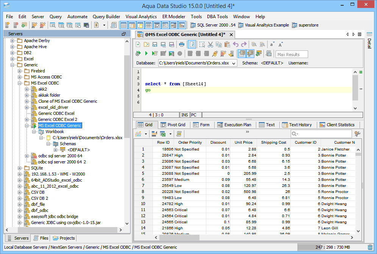Image resolution: width=377 pixels, height=254 pixels.
Task: Open the Query Builder menu
Action: 106,17
